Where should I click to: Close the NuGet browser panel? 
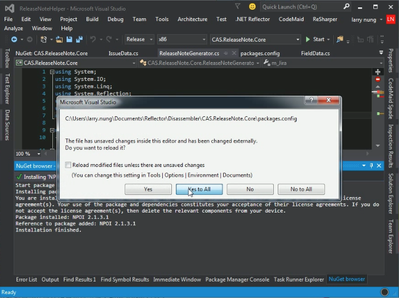[379, 166]
